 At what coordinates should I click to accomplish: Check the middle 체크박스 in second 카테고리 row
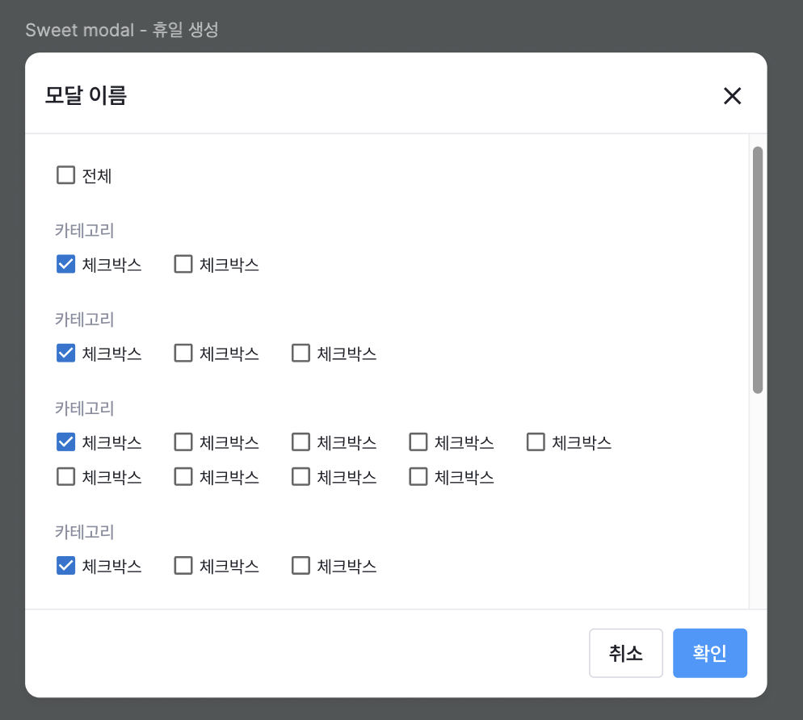183,353
